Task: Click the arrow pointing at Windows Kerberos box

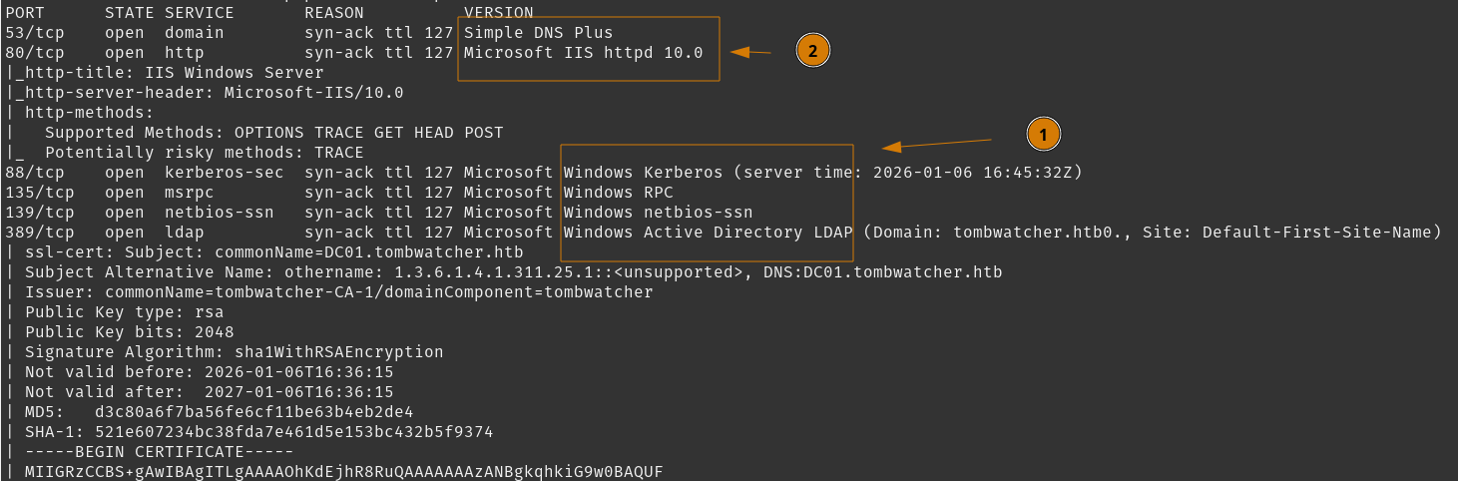Action: click(937, 144)
